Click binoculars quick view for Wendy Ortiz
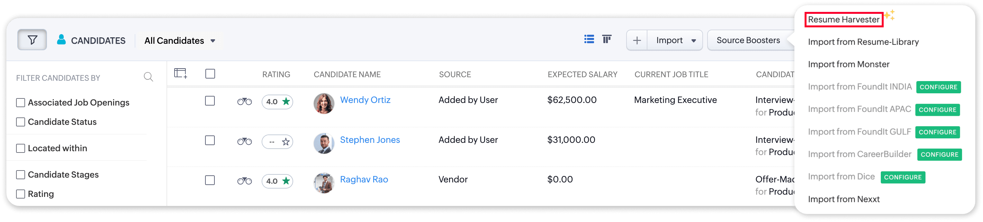 244,102
